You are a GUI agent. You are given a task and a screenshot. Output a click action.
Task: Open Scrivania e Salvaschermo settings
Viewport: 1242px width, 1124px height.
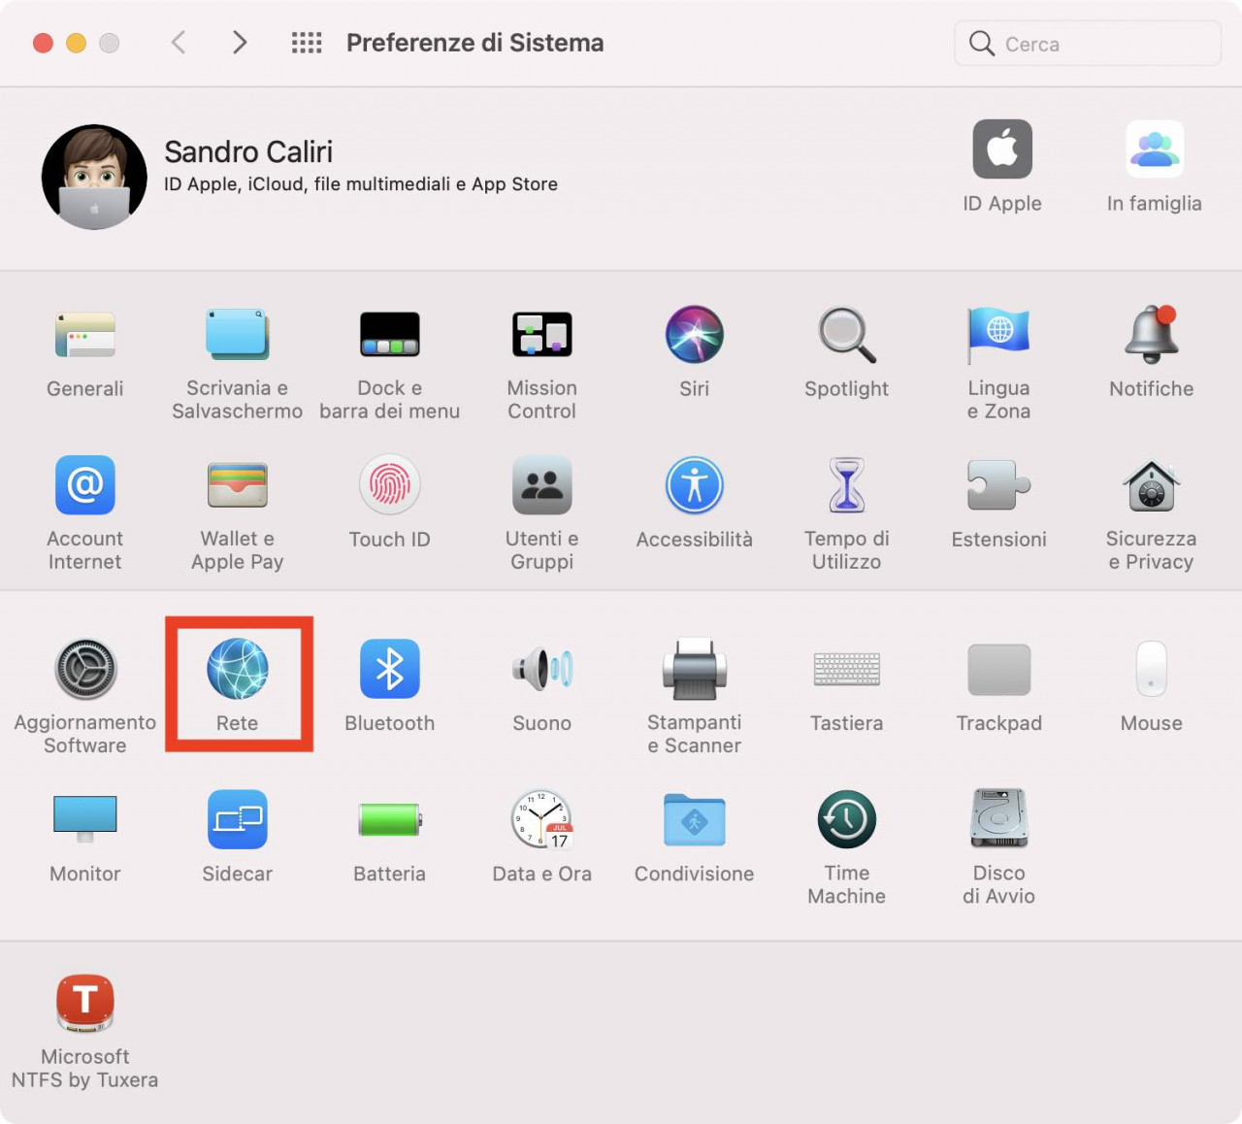[237, 335]
